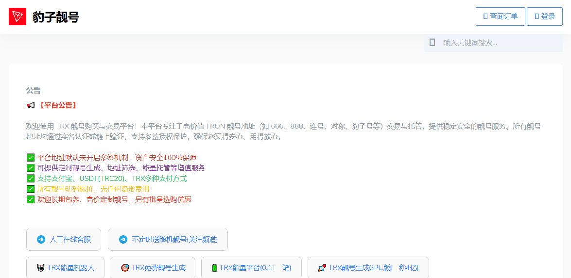Click the 【平台公告】 red heading

point(57,105)
